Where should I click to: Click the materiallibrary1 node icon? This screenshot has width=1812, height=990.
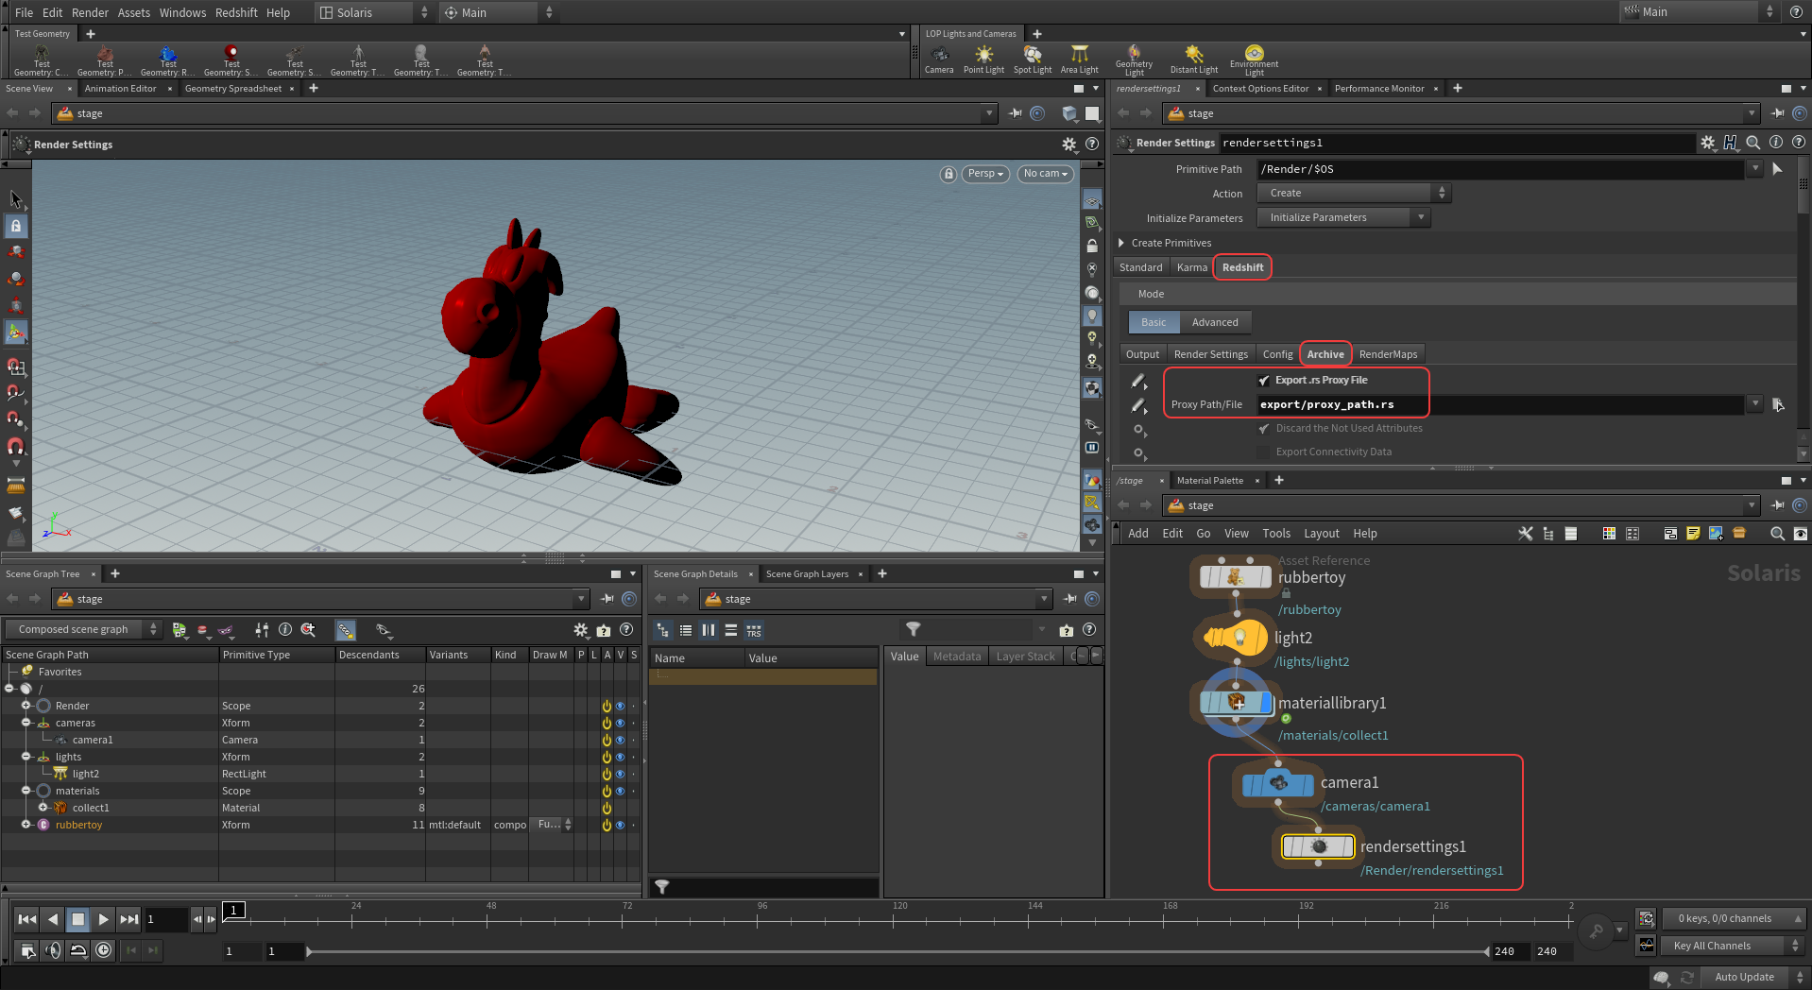coord(1236,703)
